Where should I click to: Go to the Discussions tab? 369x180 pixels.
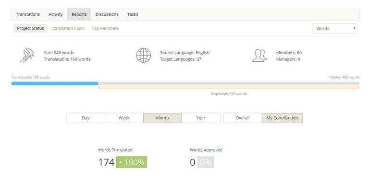point(107,14)
